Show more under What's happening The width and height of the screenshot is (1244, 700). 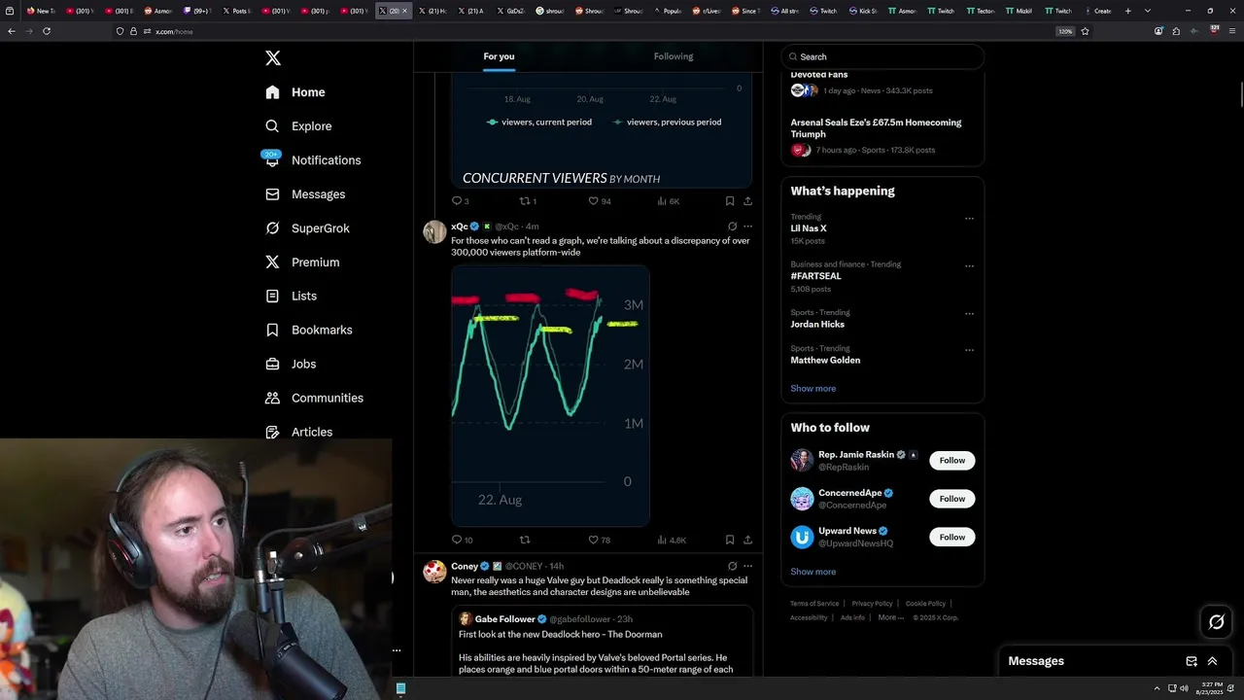[x=813, y=388]
